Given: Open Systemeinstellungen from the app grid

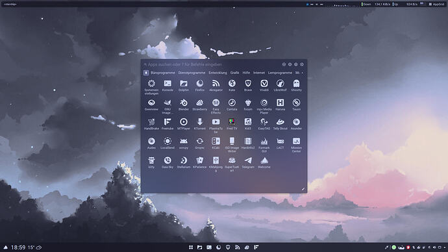Looking at the screenshot, I should click(151, 87).
